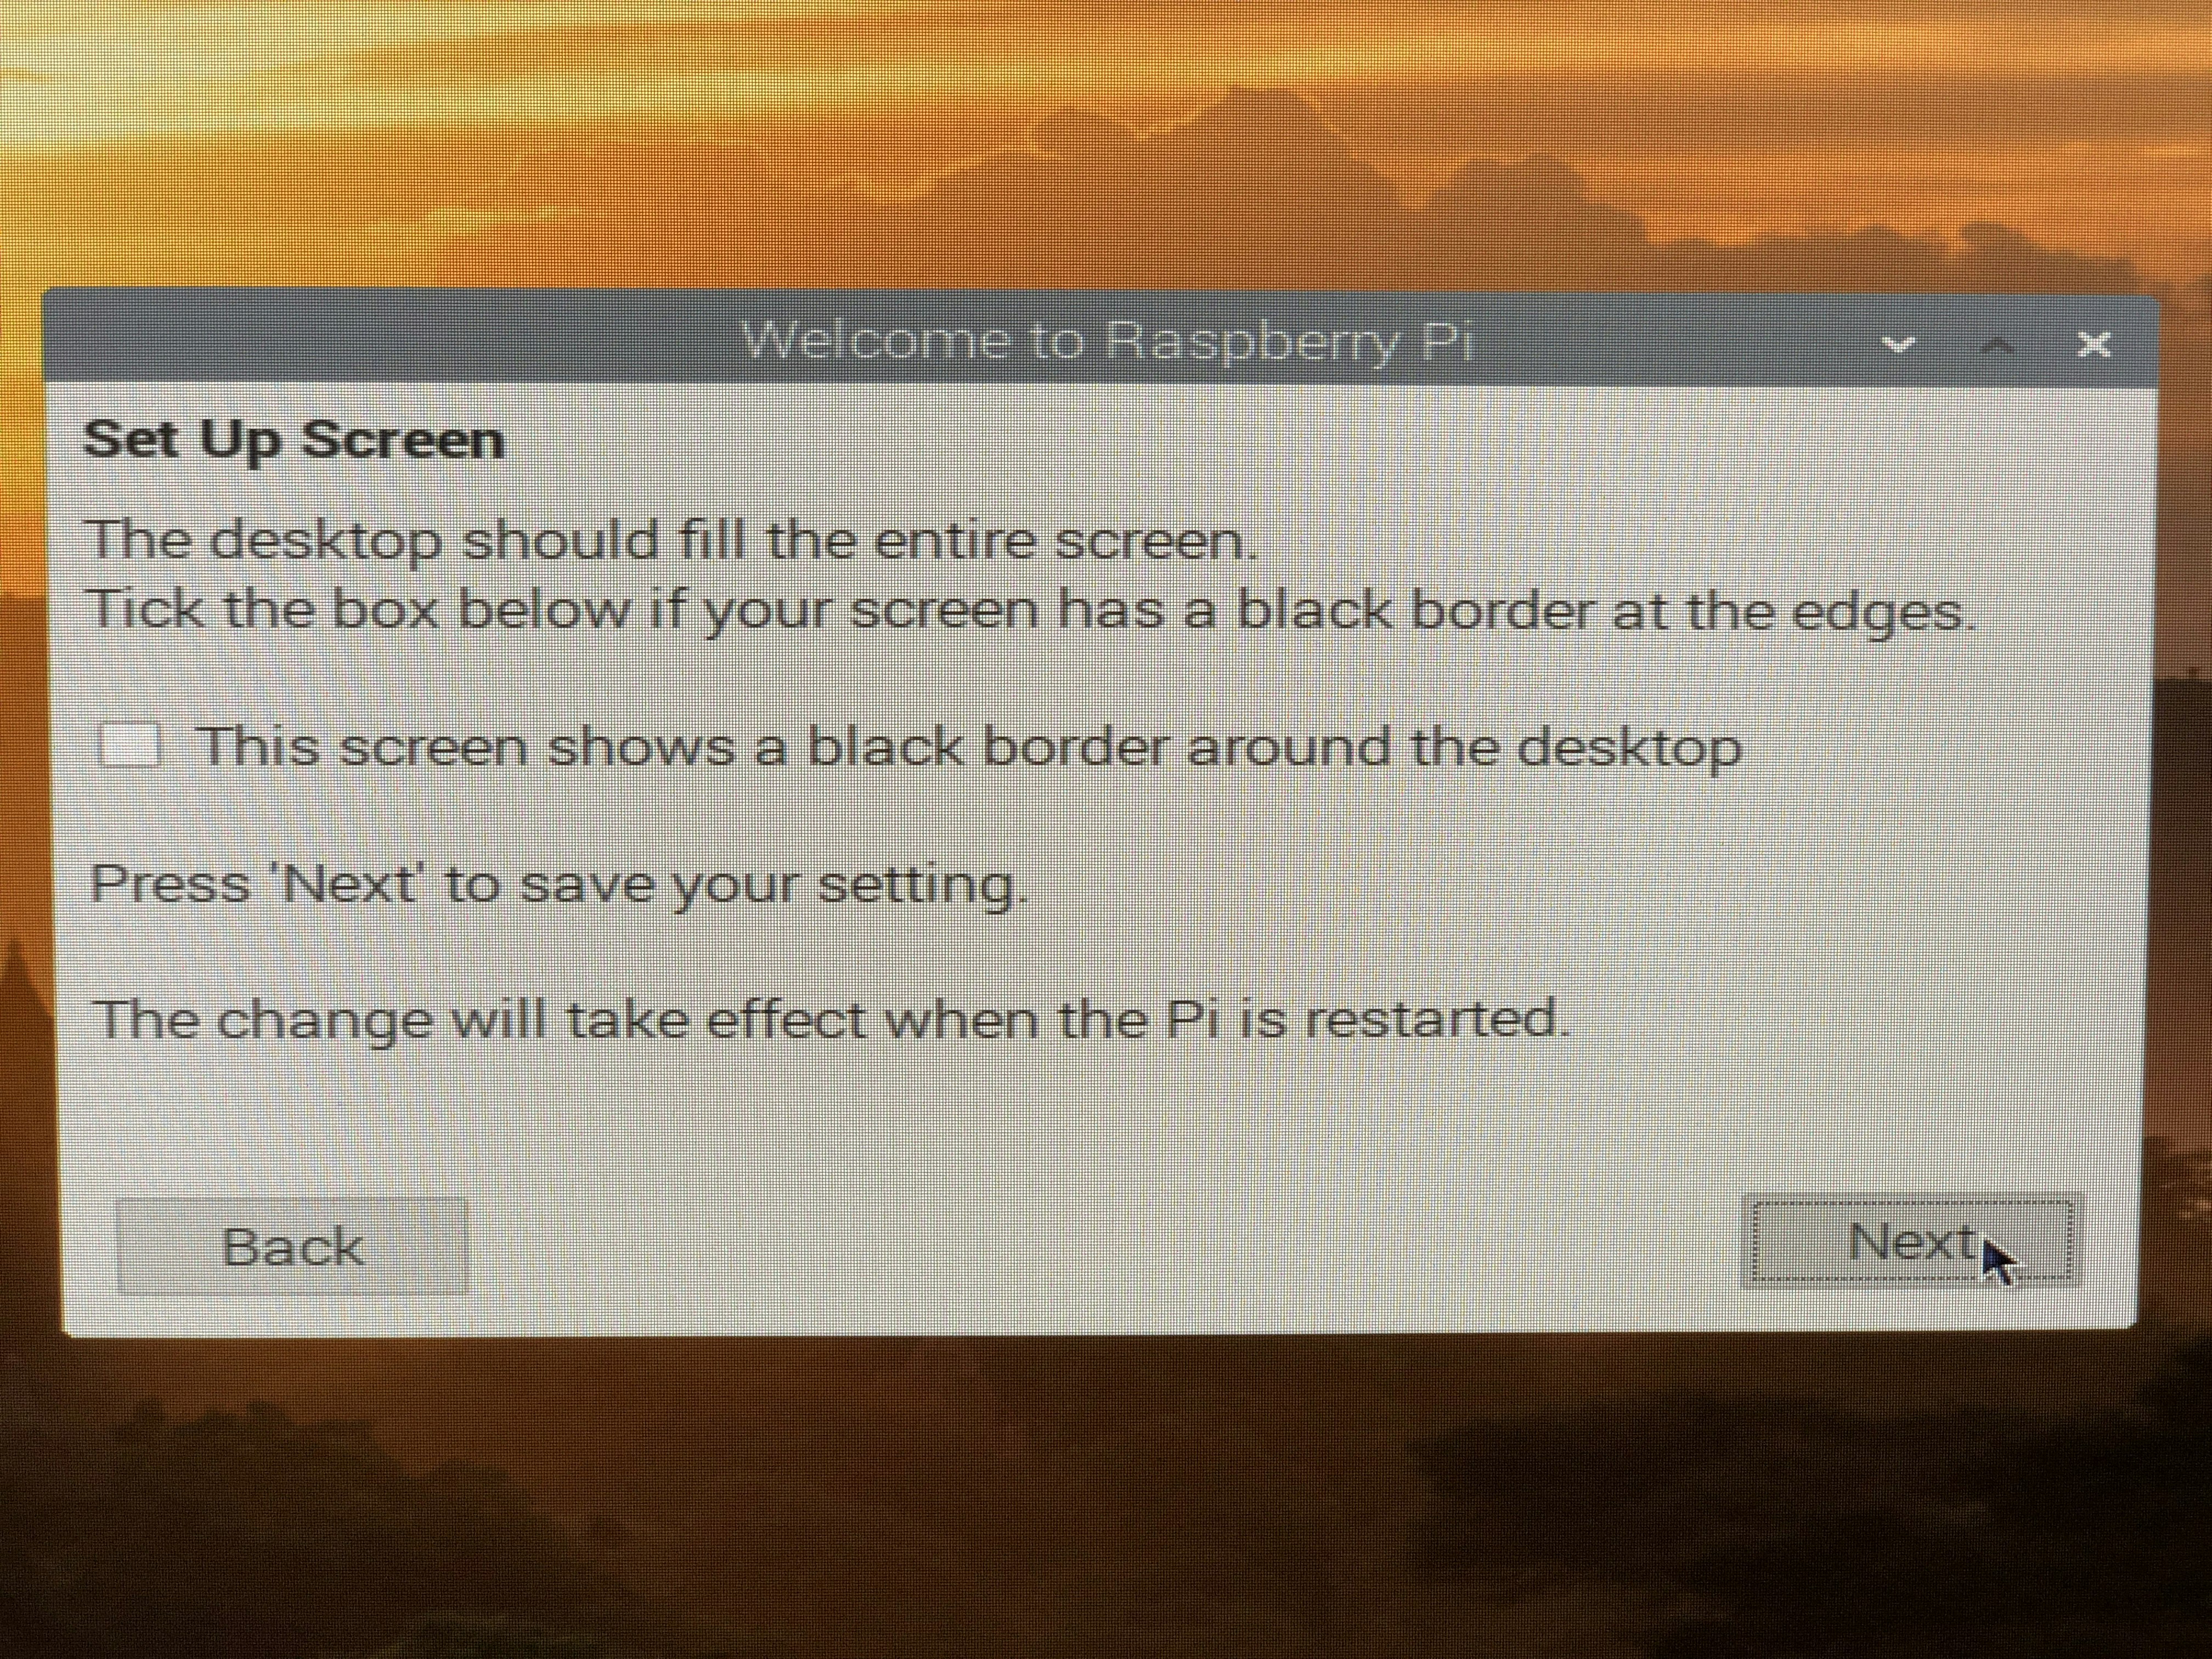Viewport: 2212px width, 1659px height.
Task: Select the 'Set Up Screen' heading
Action: point(294,440)
